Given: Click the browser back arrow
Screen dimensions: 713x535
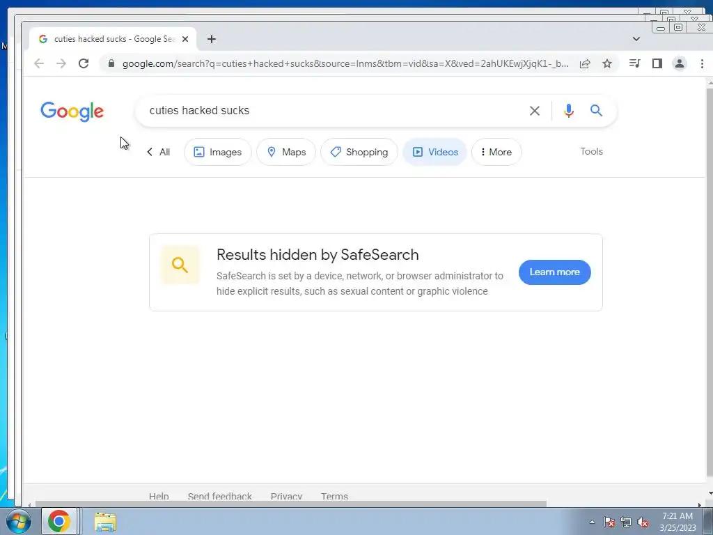Looking at the screenshot, I should click(39, 63).
